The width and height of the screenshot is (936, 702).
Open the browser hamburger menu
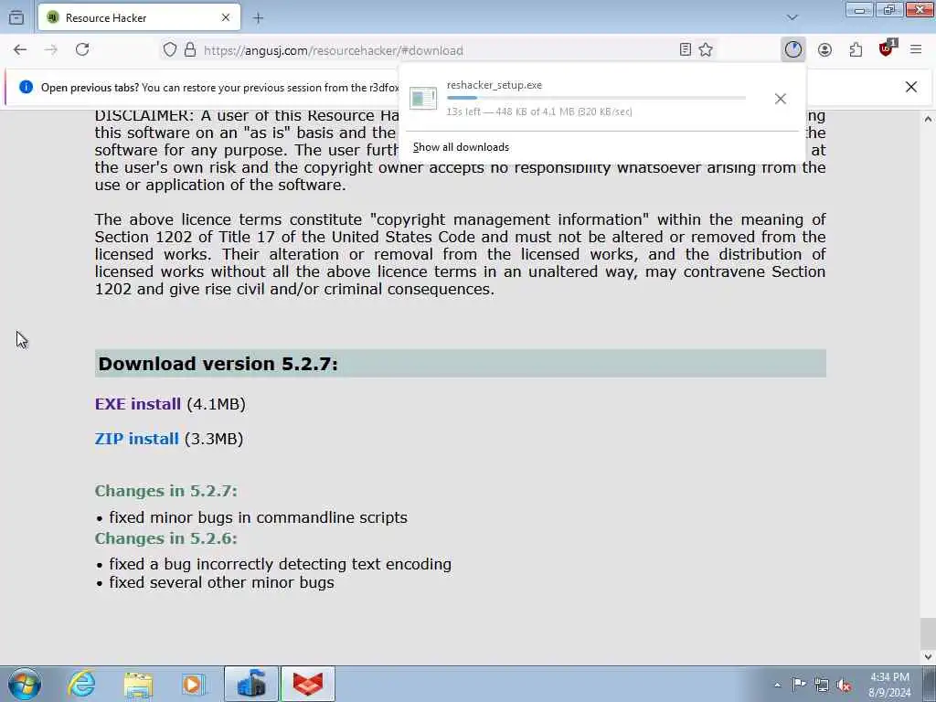tap(916, 50)
